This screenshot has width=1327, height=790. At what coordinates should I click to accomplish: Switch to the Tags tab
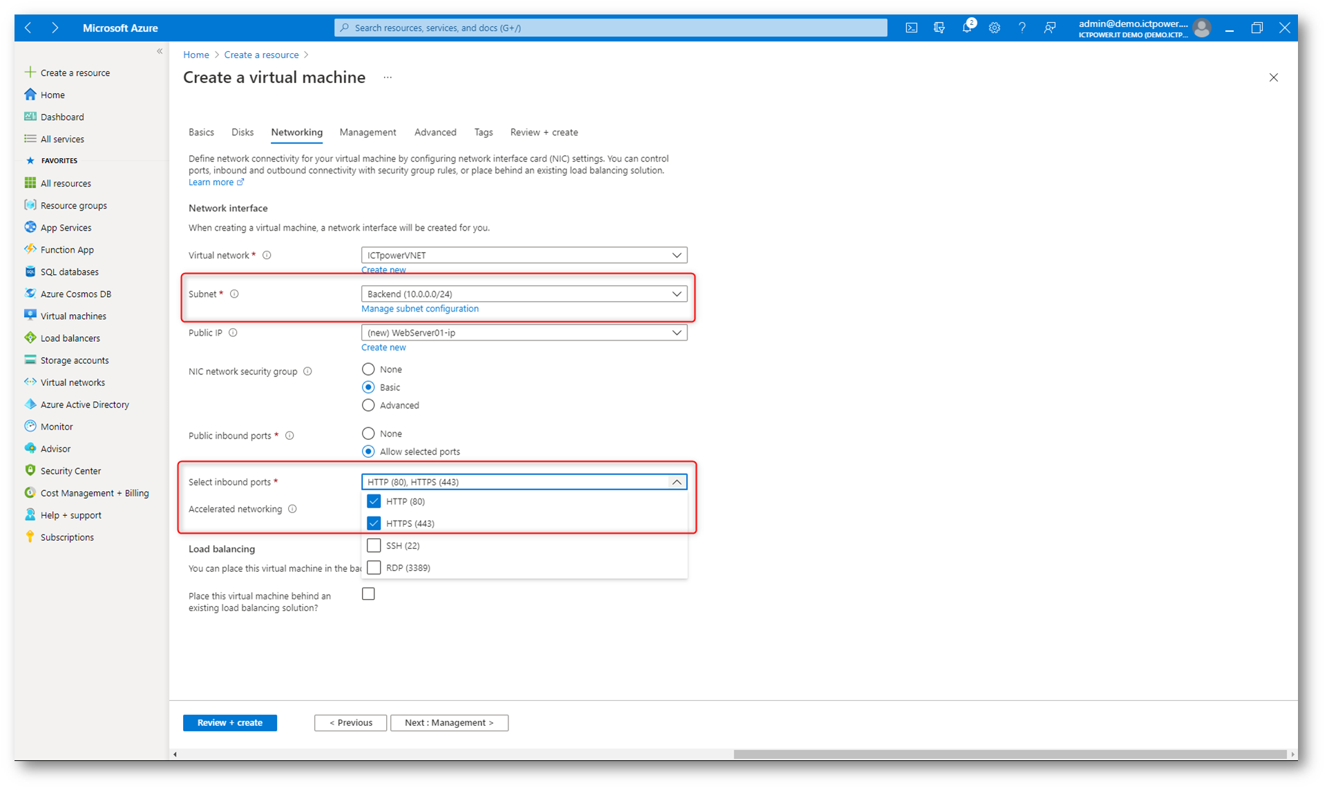484,132
